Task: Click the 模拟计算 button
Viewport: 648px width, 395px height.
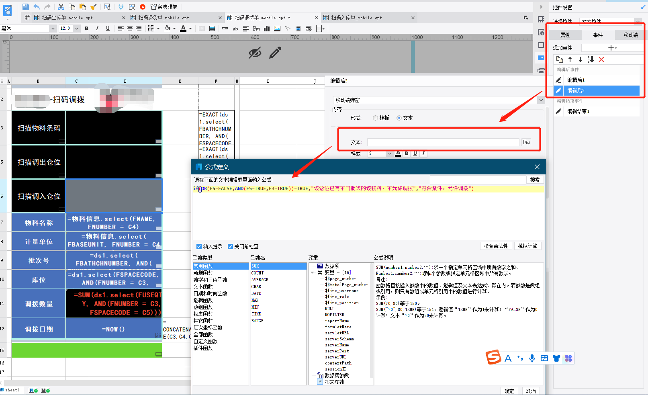Action: point(527,246)
